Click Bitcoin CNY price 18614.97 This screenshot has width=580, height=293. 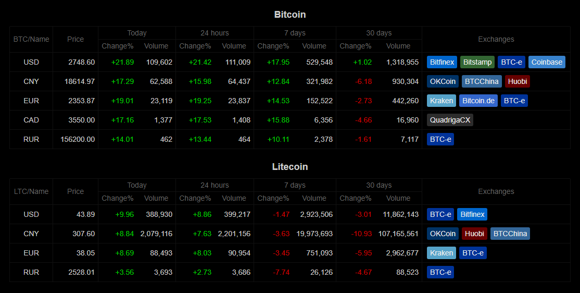pyautogui.click(x=80, y=81)
